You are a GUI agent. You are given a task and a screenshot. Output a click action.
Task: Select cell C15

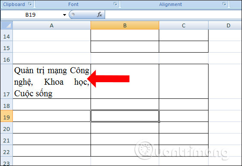tap(184, 47)
